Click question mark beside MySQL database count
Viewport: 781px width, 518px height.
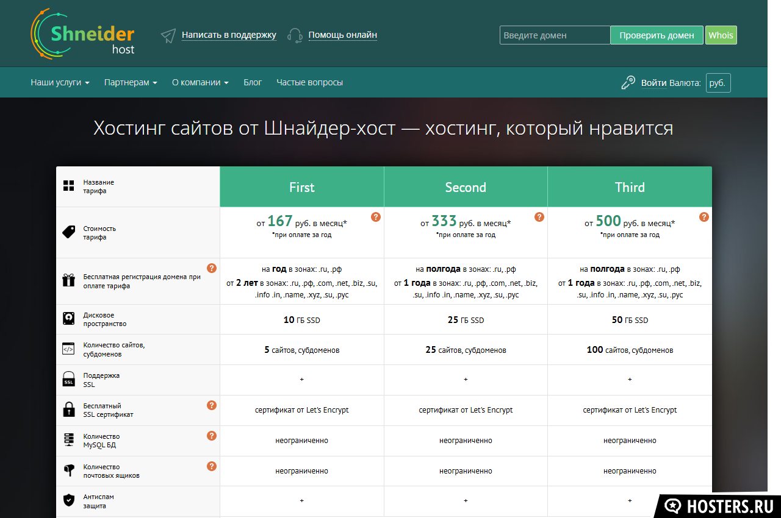click(x=212, y=436)
